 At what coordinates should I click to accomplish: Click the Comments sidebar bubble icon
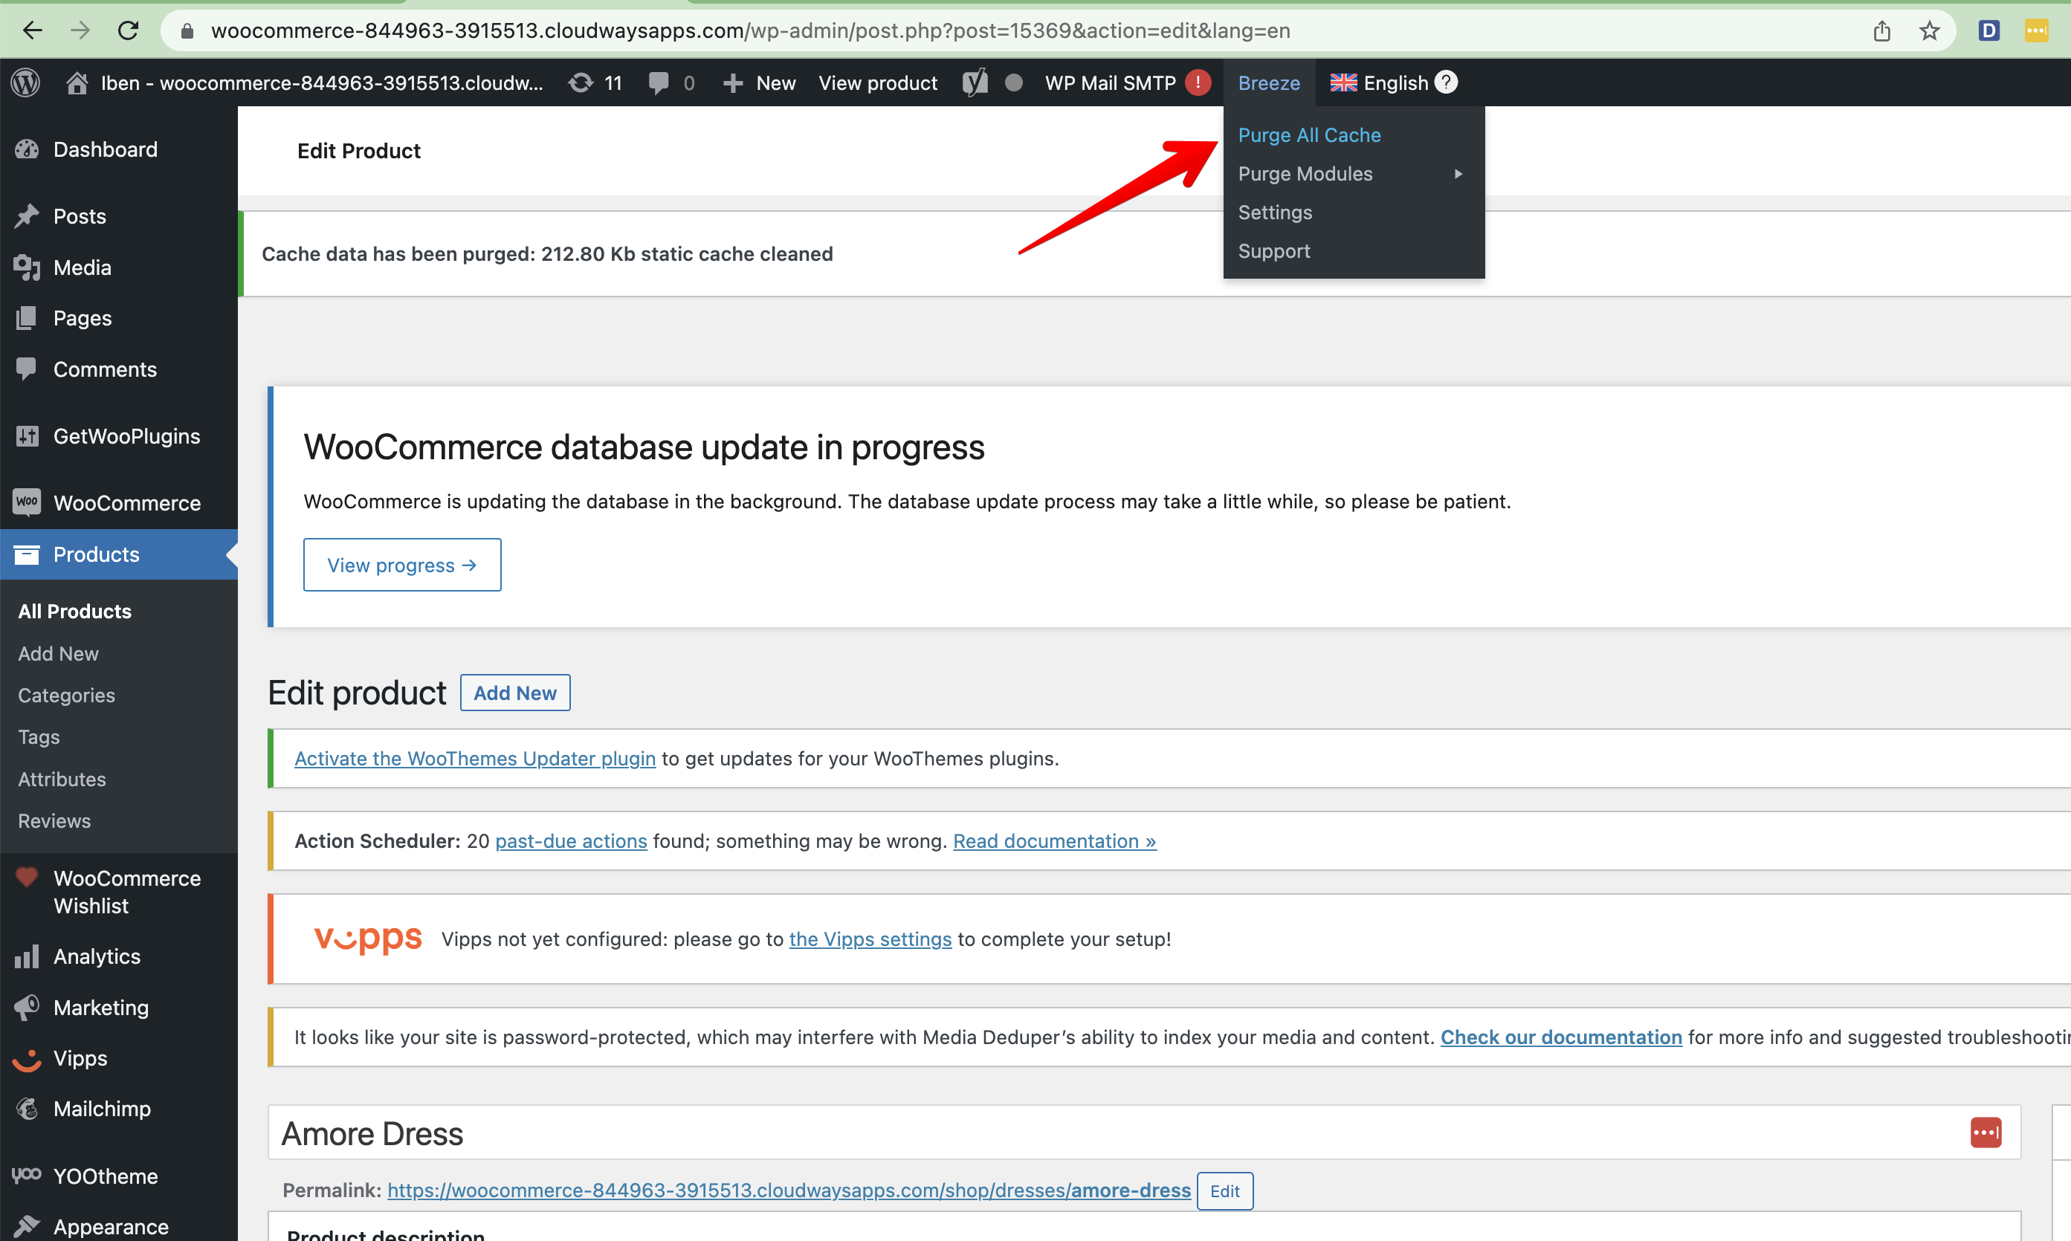[x=27, y=369]
